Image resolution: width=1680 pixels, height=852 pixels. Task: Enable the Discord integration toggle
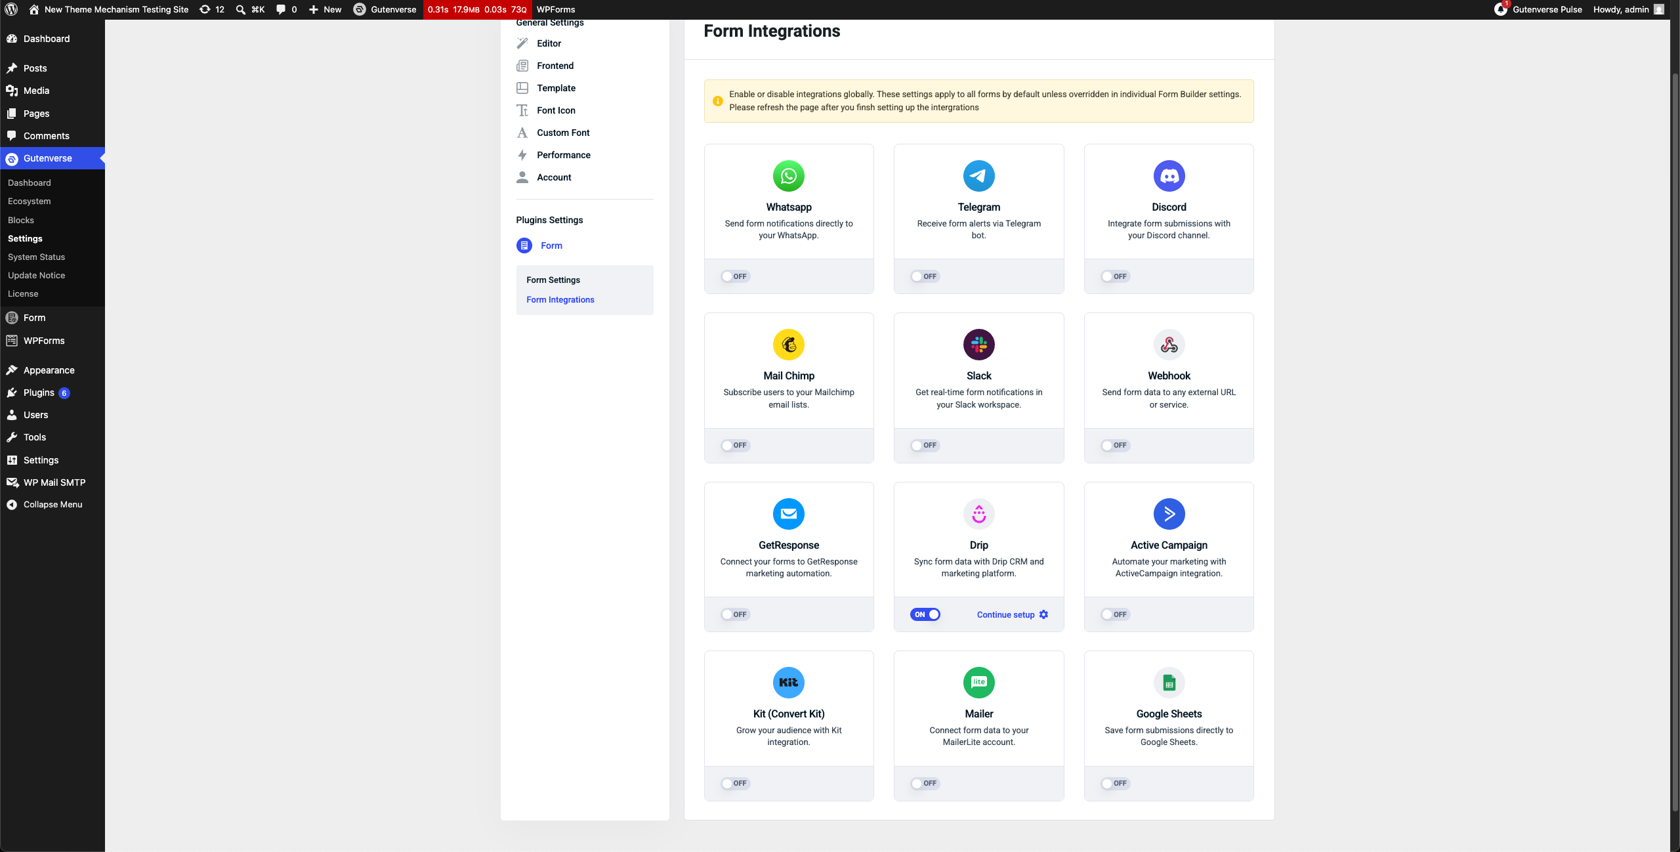(x=1116, y=276)
